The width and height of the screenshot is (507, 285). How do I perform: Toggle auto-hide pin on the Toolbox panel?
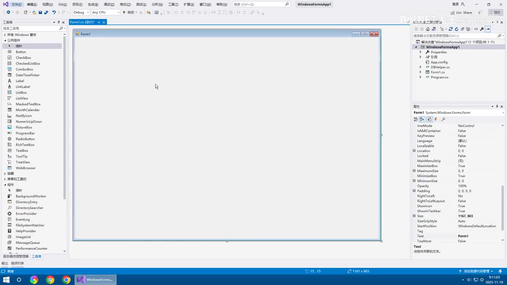59,22
